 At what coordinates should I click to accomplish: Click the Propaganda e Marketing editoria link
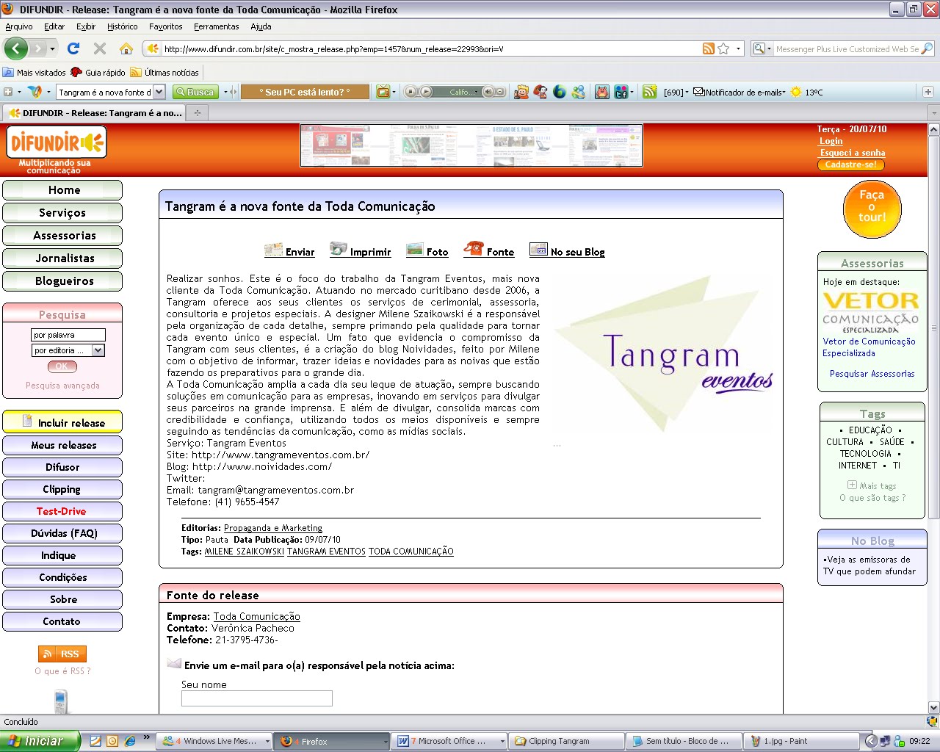[x=272, y=528]
